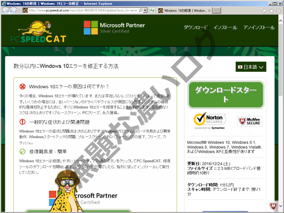This screenshot has height=213, width=284.
Task: Click the Internet Explorer icon in title bar
Action: coord(4,4)
